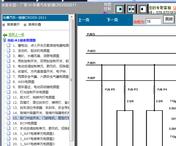Open 7、两路安全气囊、六路安全气囊电路图
Image resolution: width=176 pixels, height=146 pixels.
[x=41, y=77]
